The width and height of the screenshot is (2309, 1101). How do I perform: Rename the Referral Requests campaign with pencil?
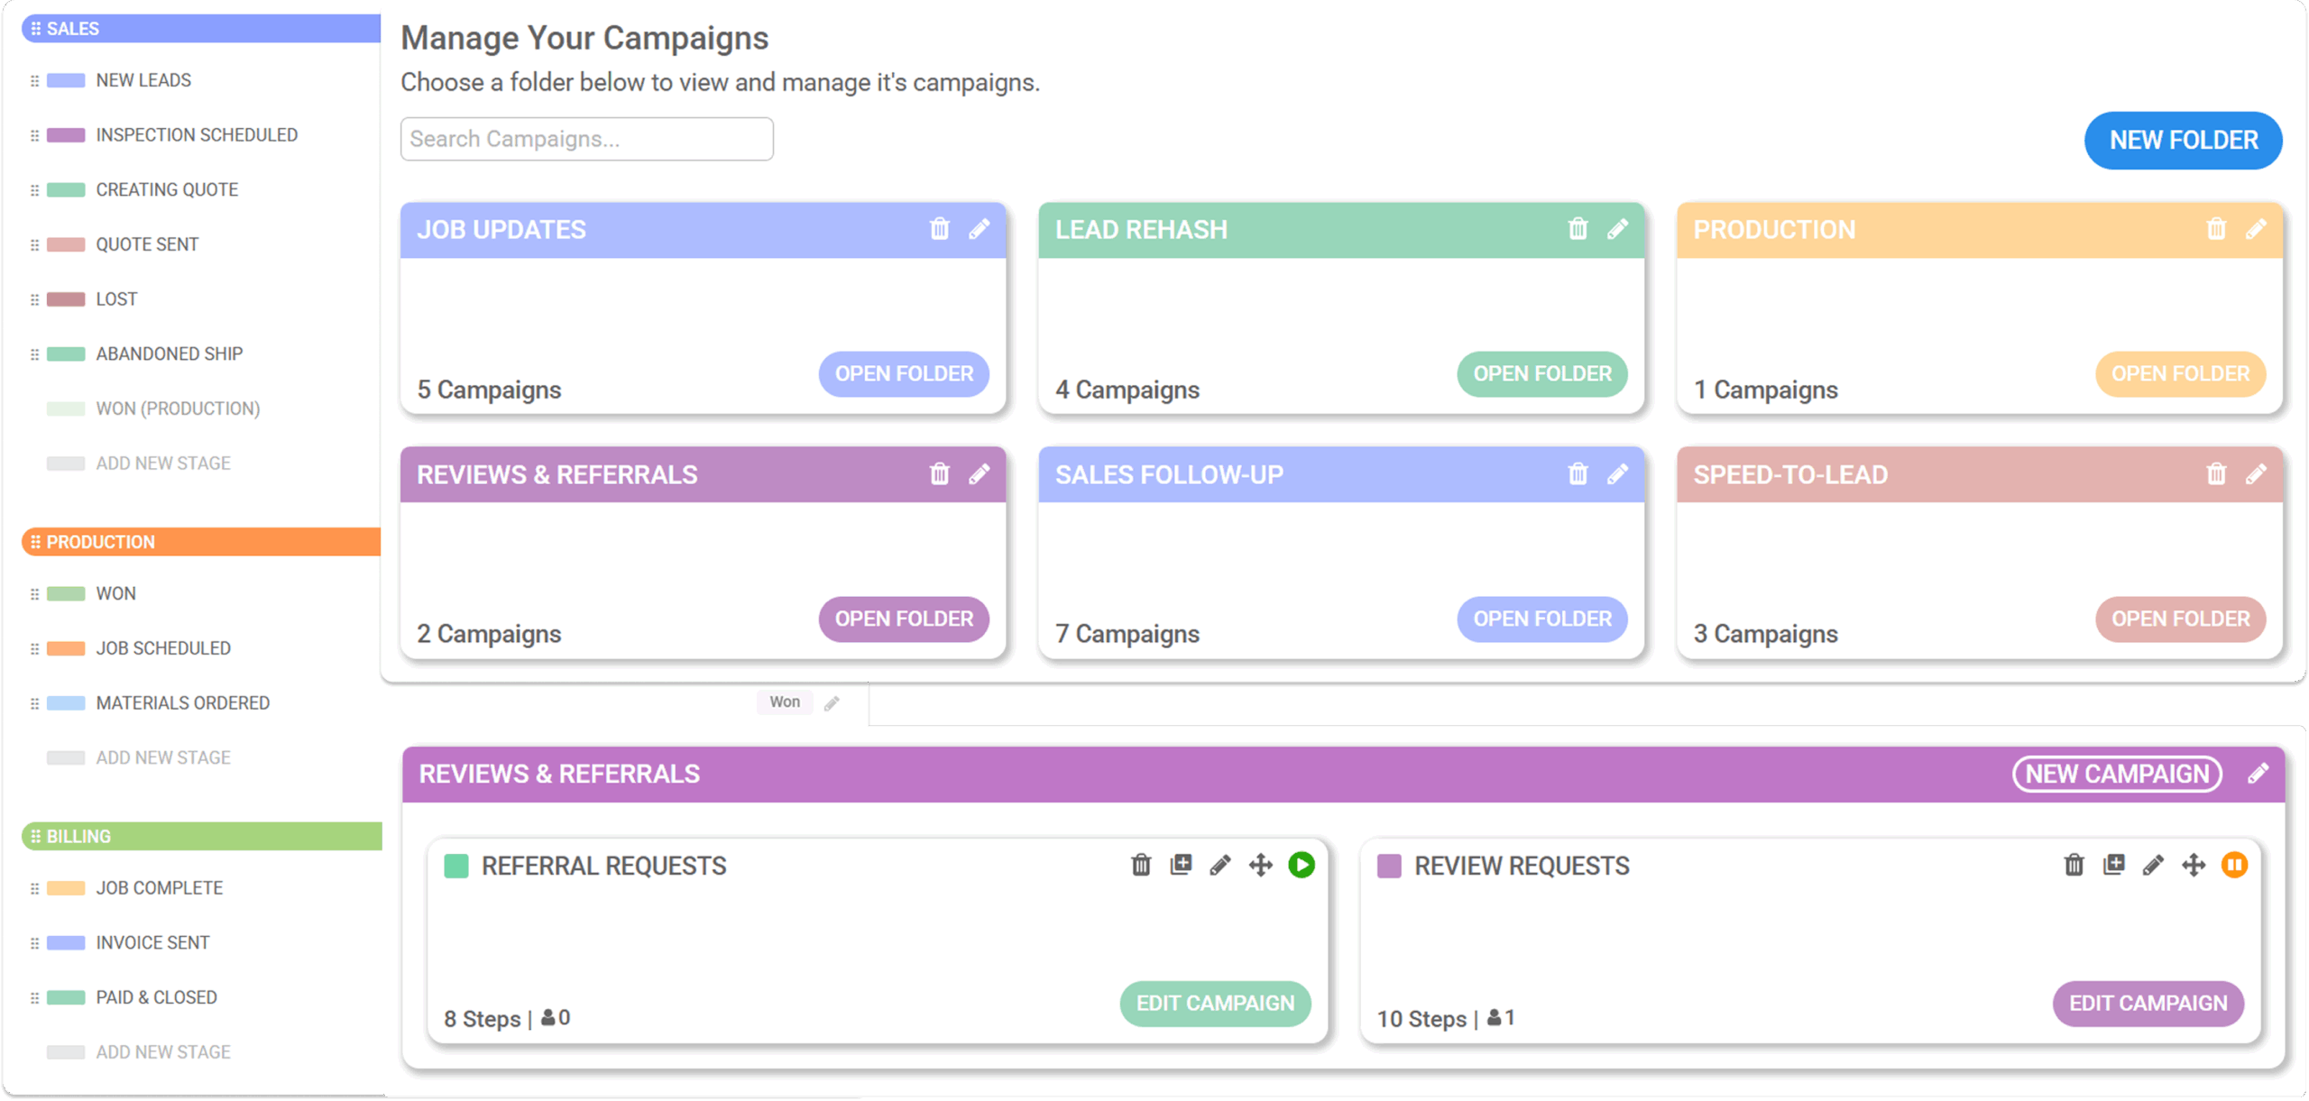click(1220, 866)
